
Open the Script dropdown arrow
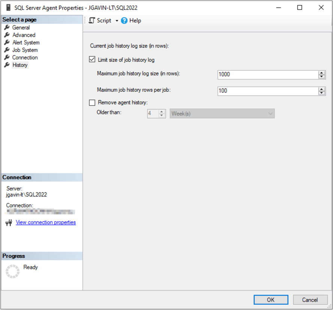(117, 21)
